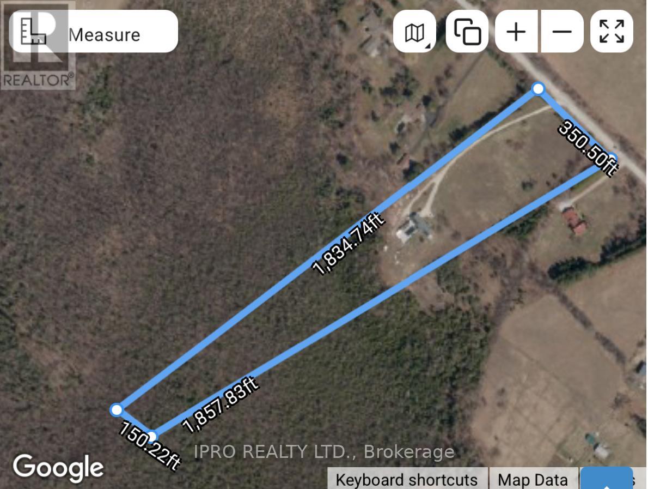Viewport: 648px width, 489px height.
Task: Select the right measurement vertex near 350.50ft
Action: [x=612, y=159]
